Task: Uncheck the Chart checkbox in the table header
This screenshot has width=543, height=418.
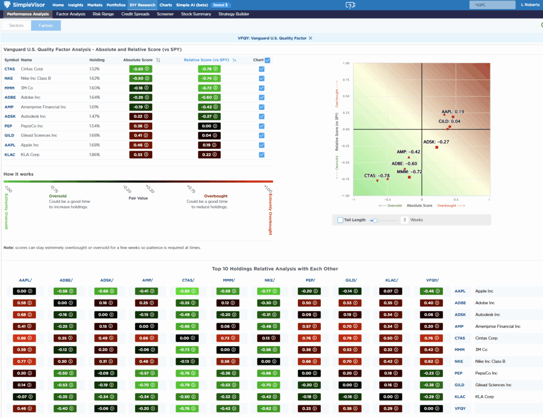Action: [267, 60]
